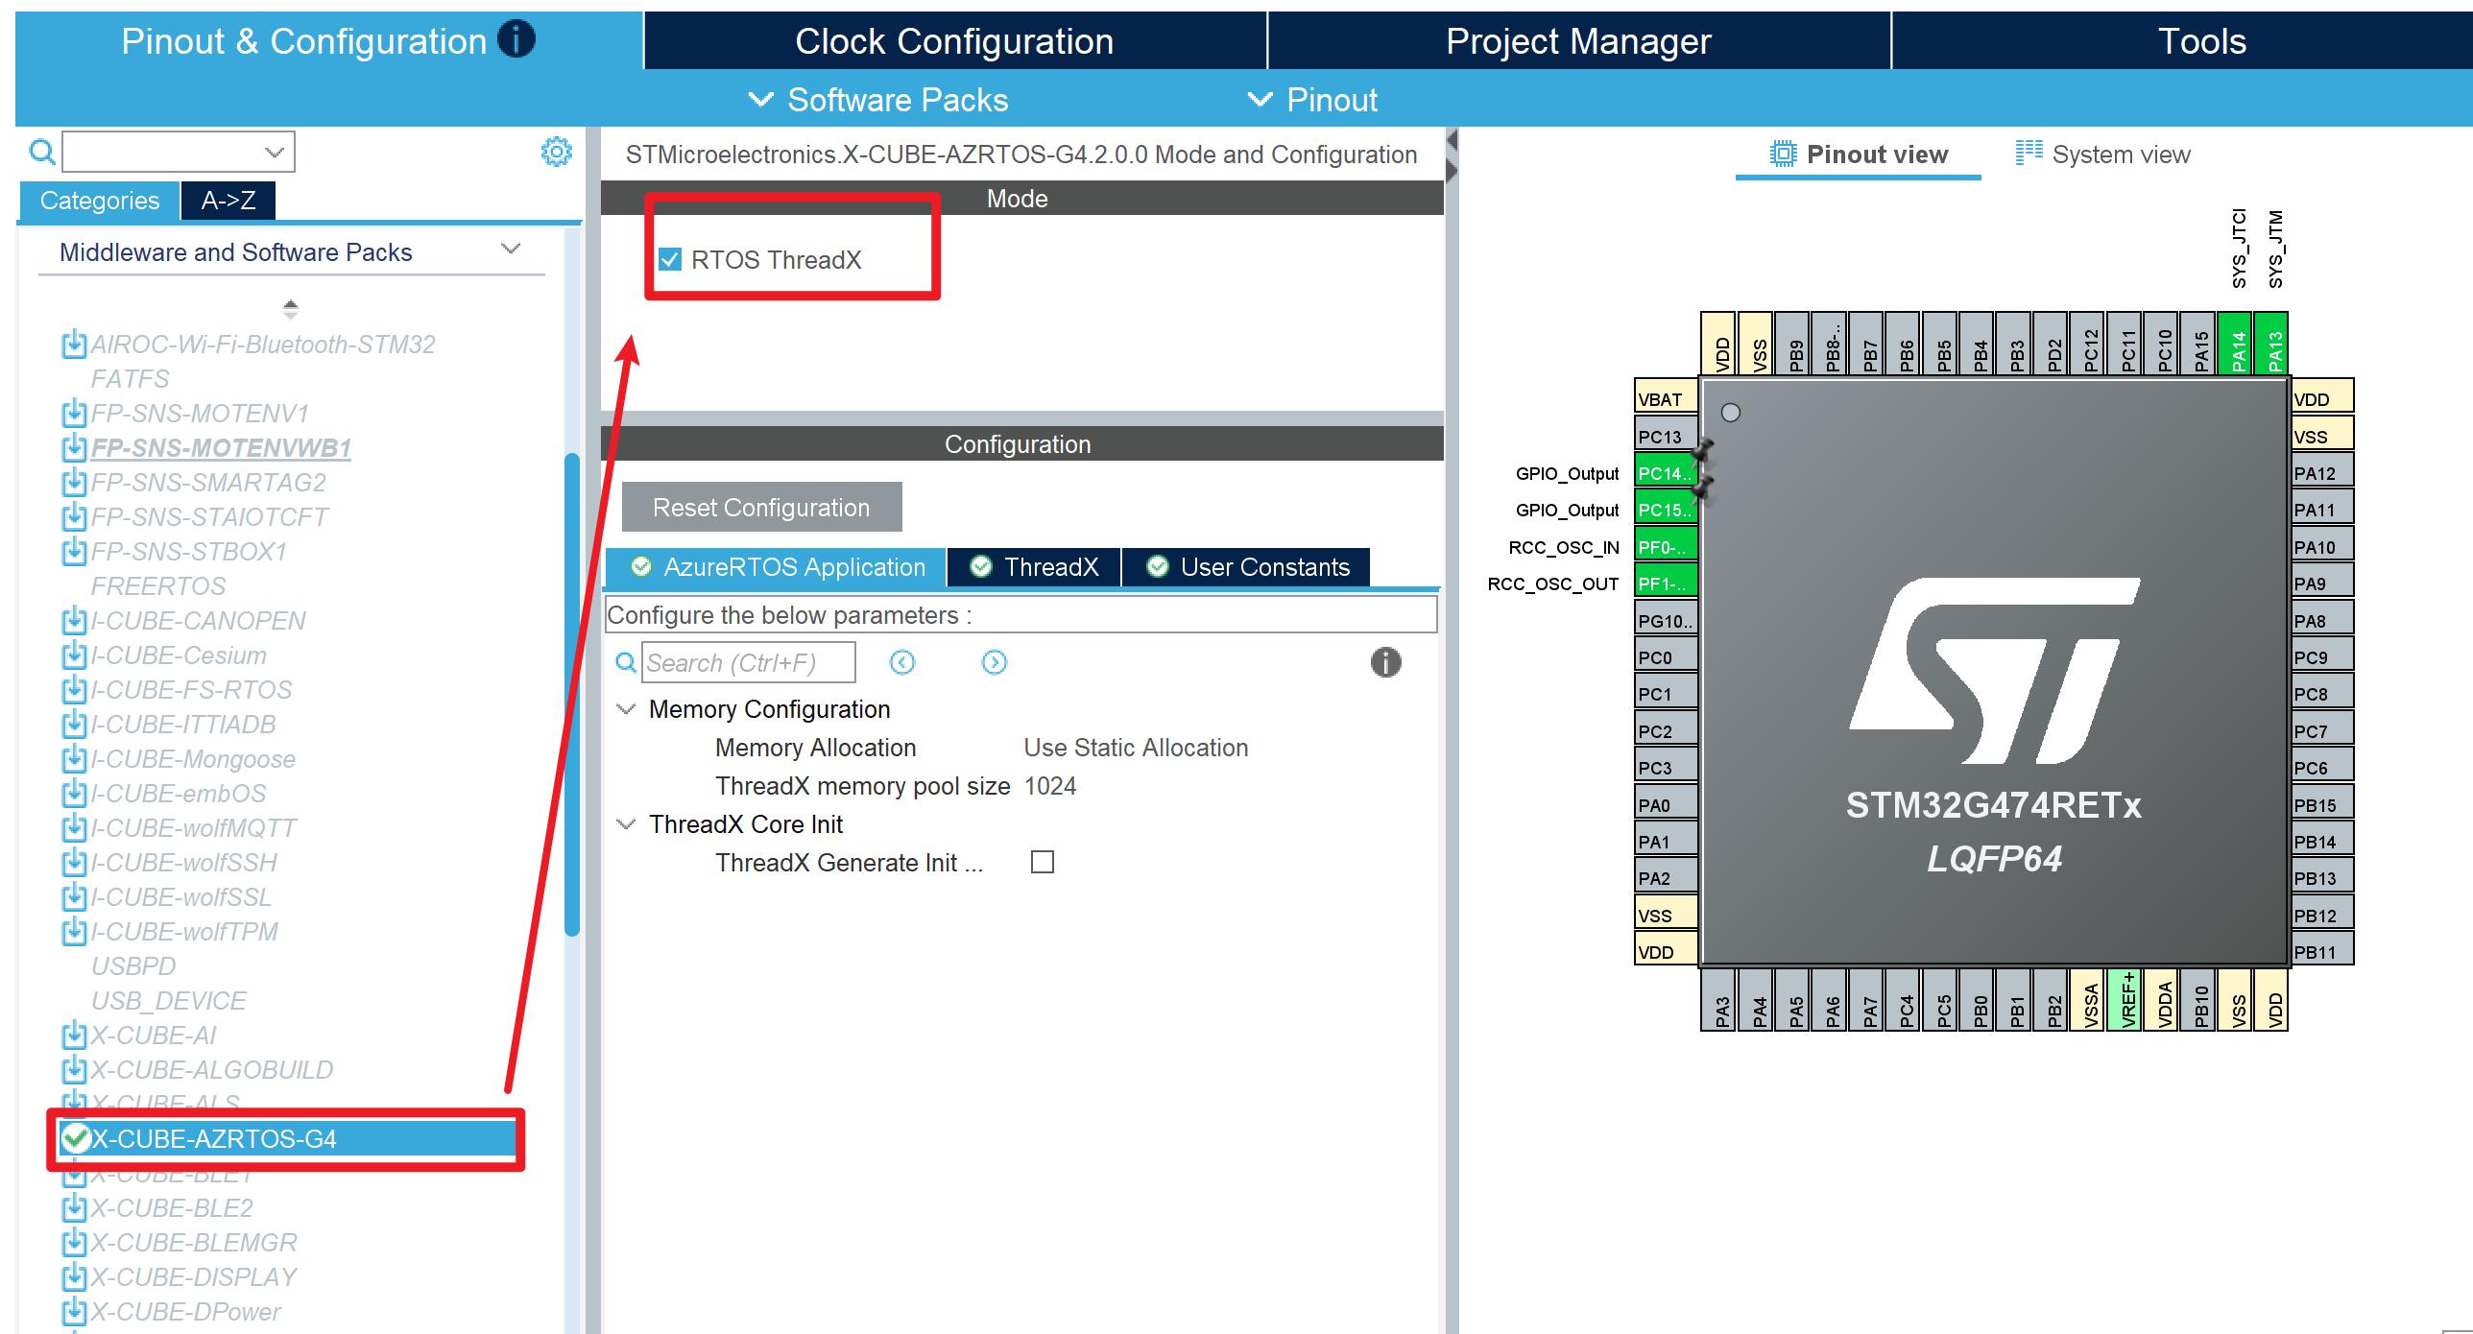Click the next search result arrow icon
This screenshot has height=1334, width=2473.
(995, 662)
